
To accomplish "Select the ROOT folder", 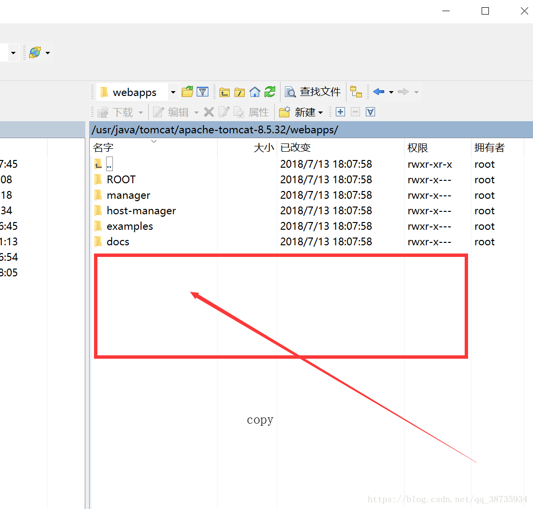I will tap(121, 180).
